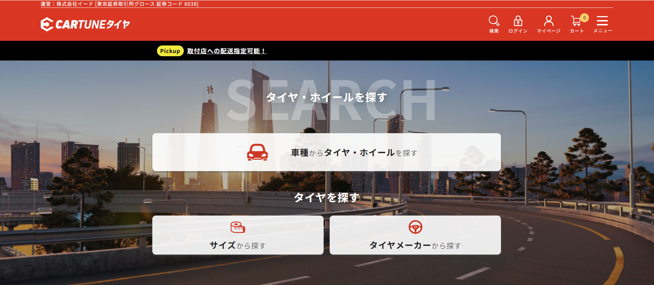Click the red tape measure icon

238,227
